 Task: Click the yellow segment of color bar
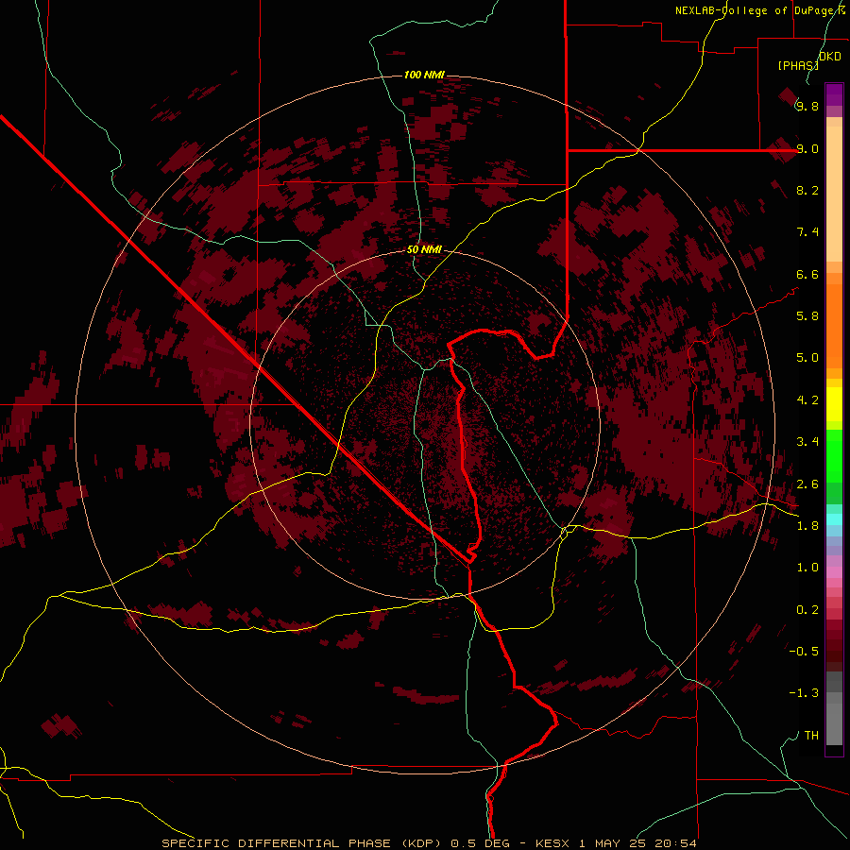click(x=834, y=404)
